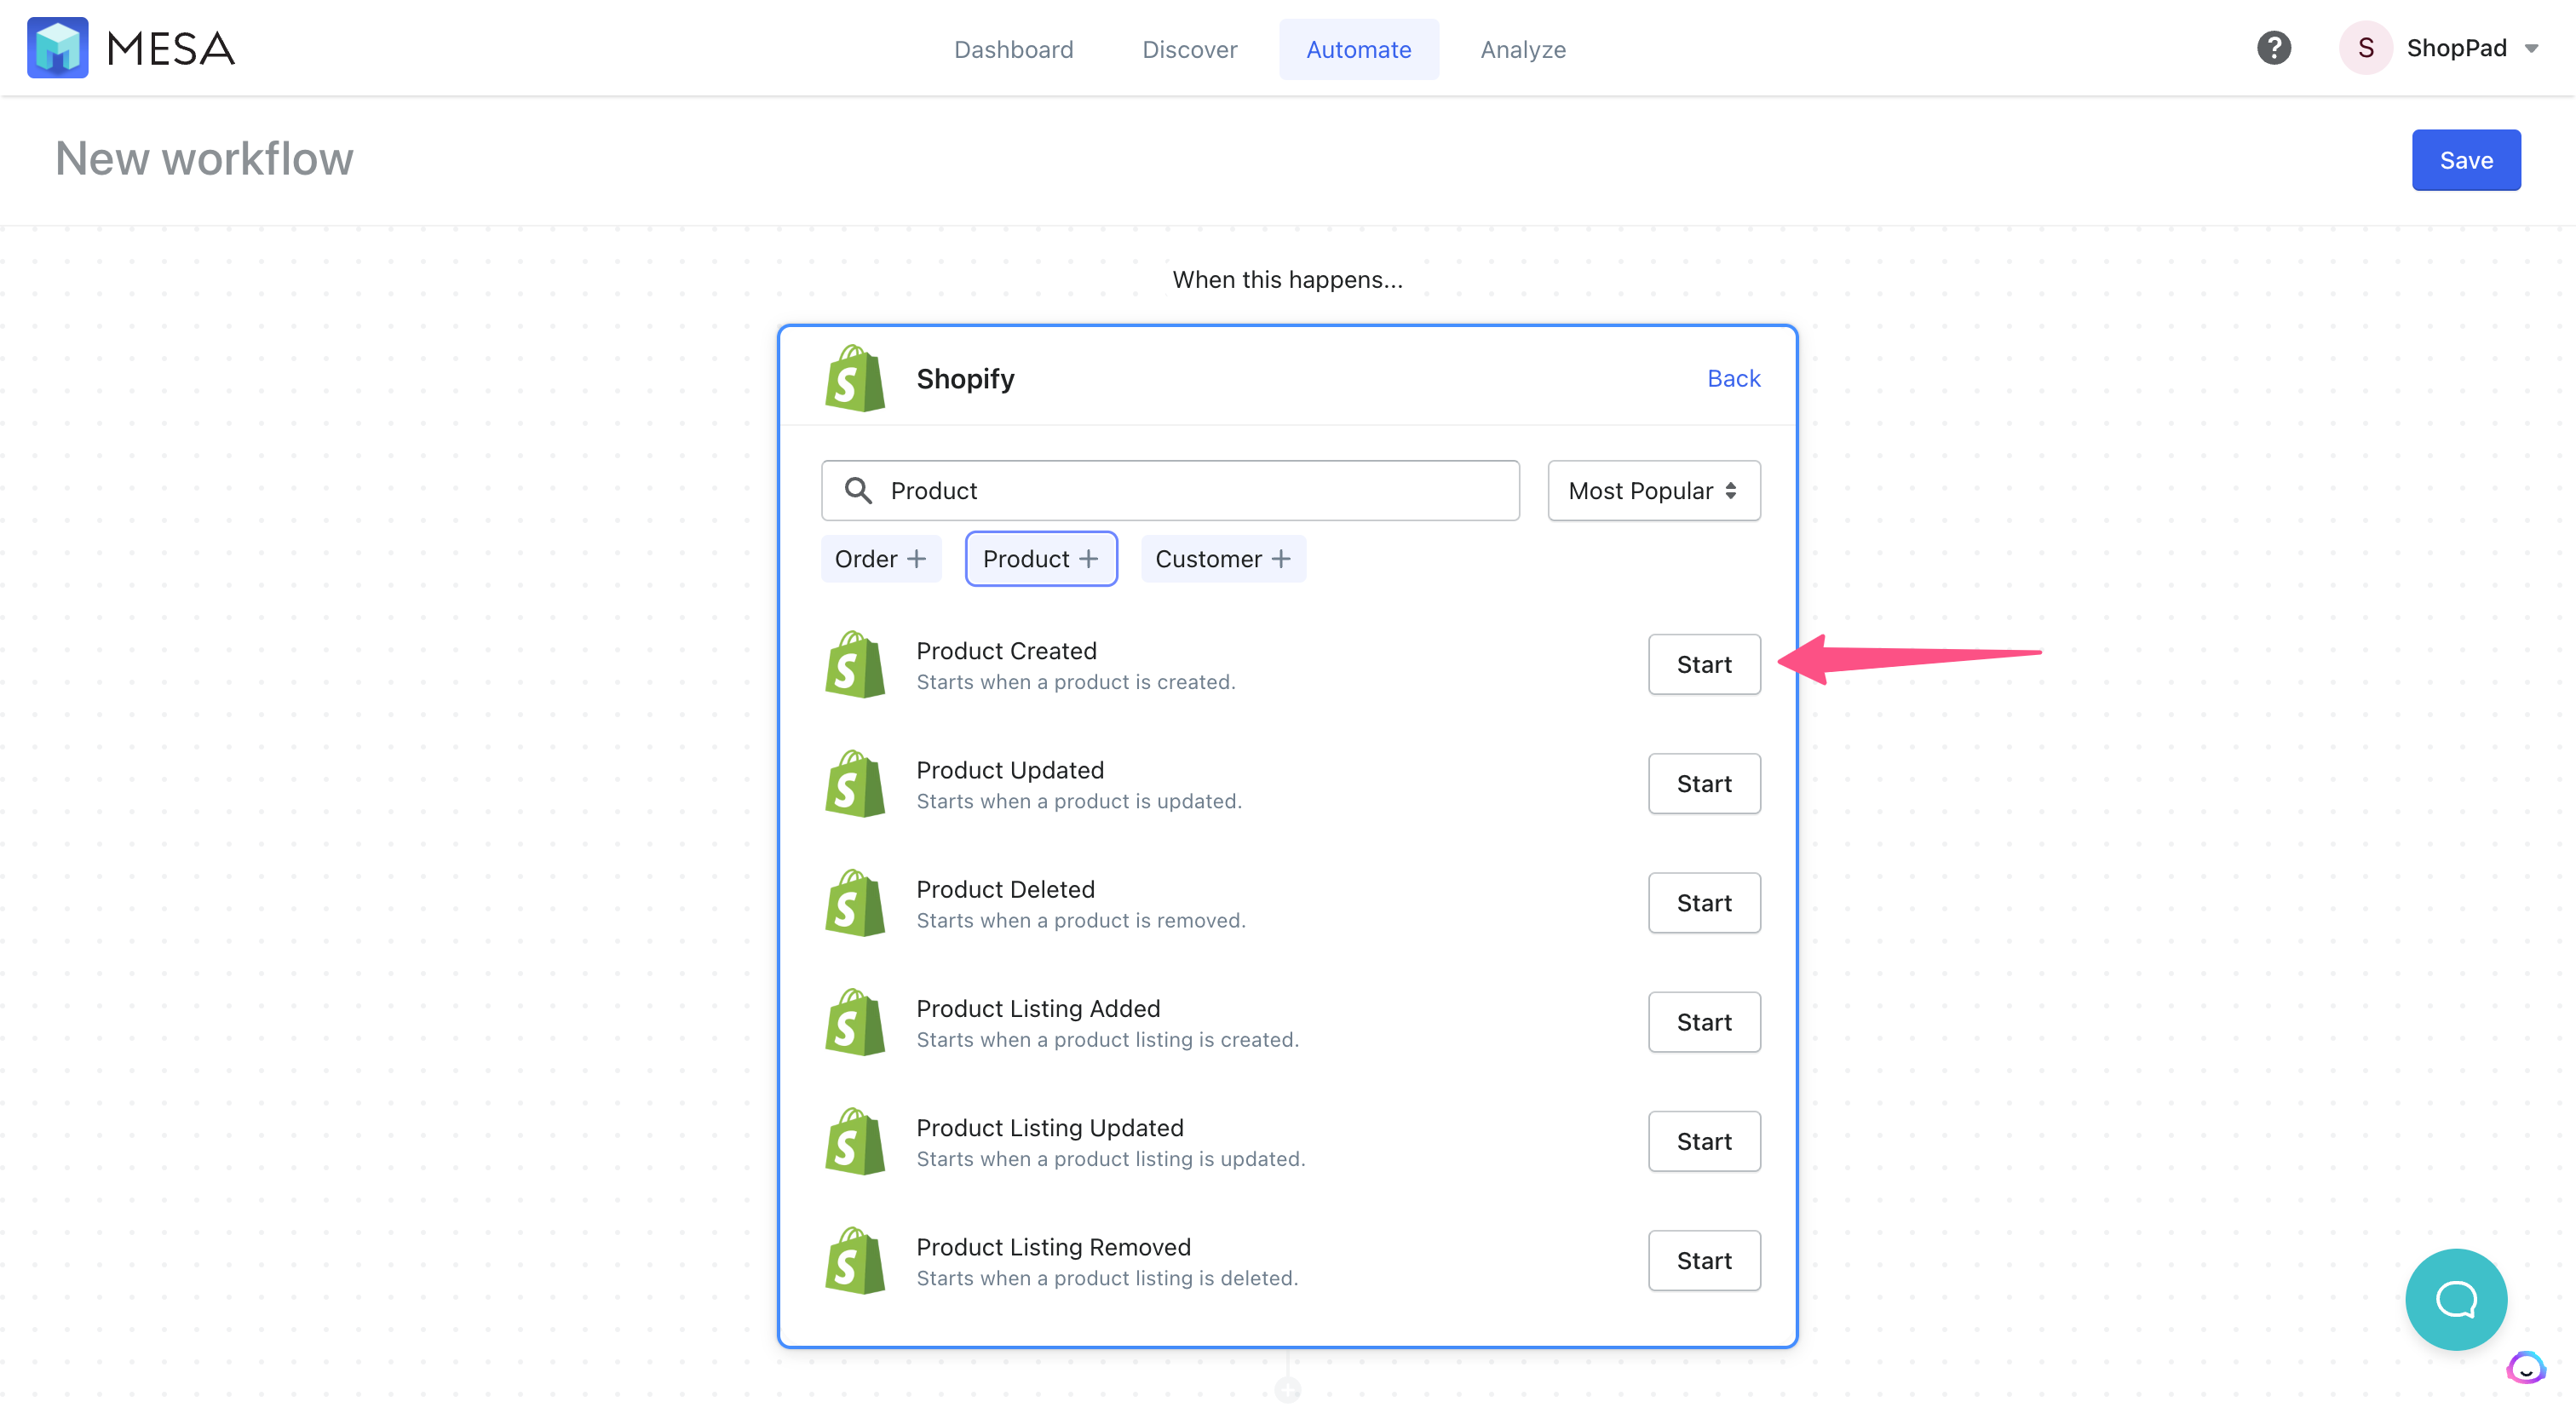The height and width of the screenshot is (1419, 2576).
Task: Click the Shopify icon beside Product Deleted
Action: [855, 902]
